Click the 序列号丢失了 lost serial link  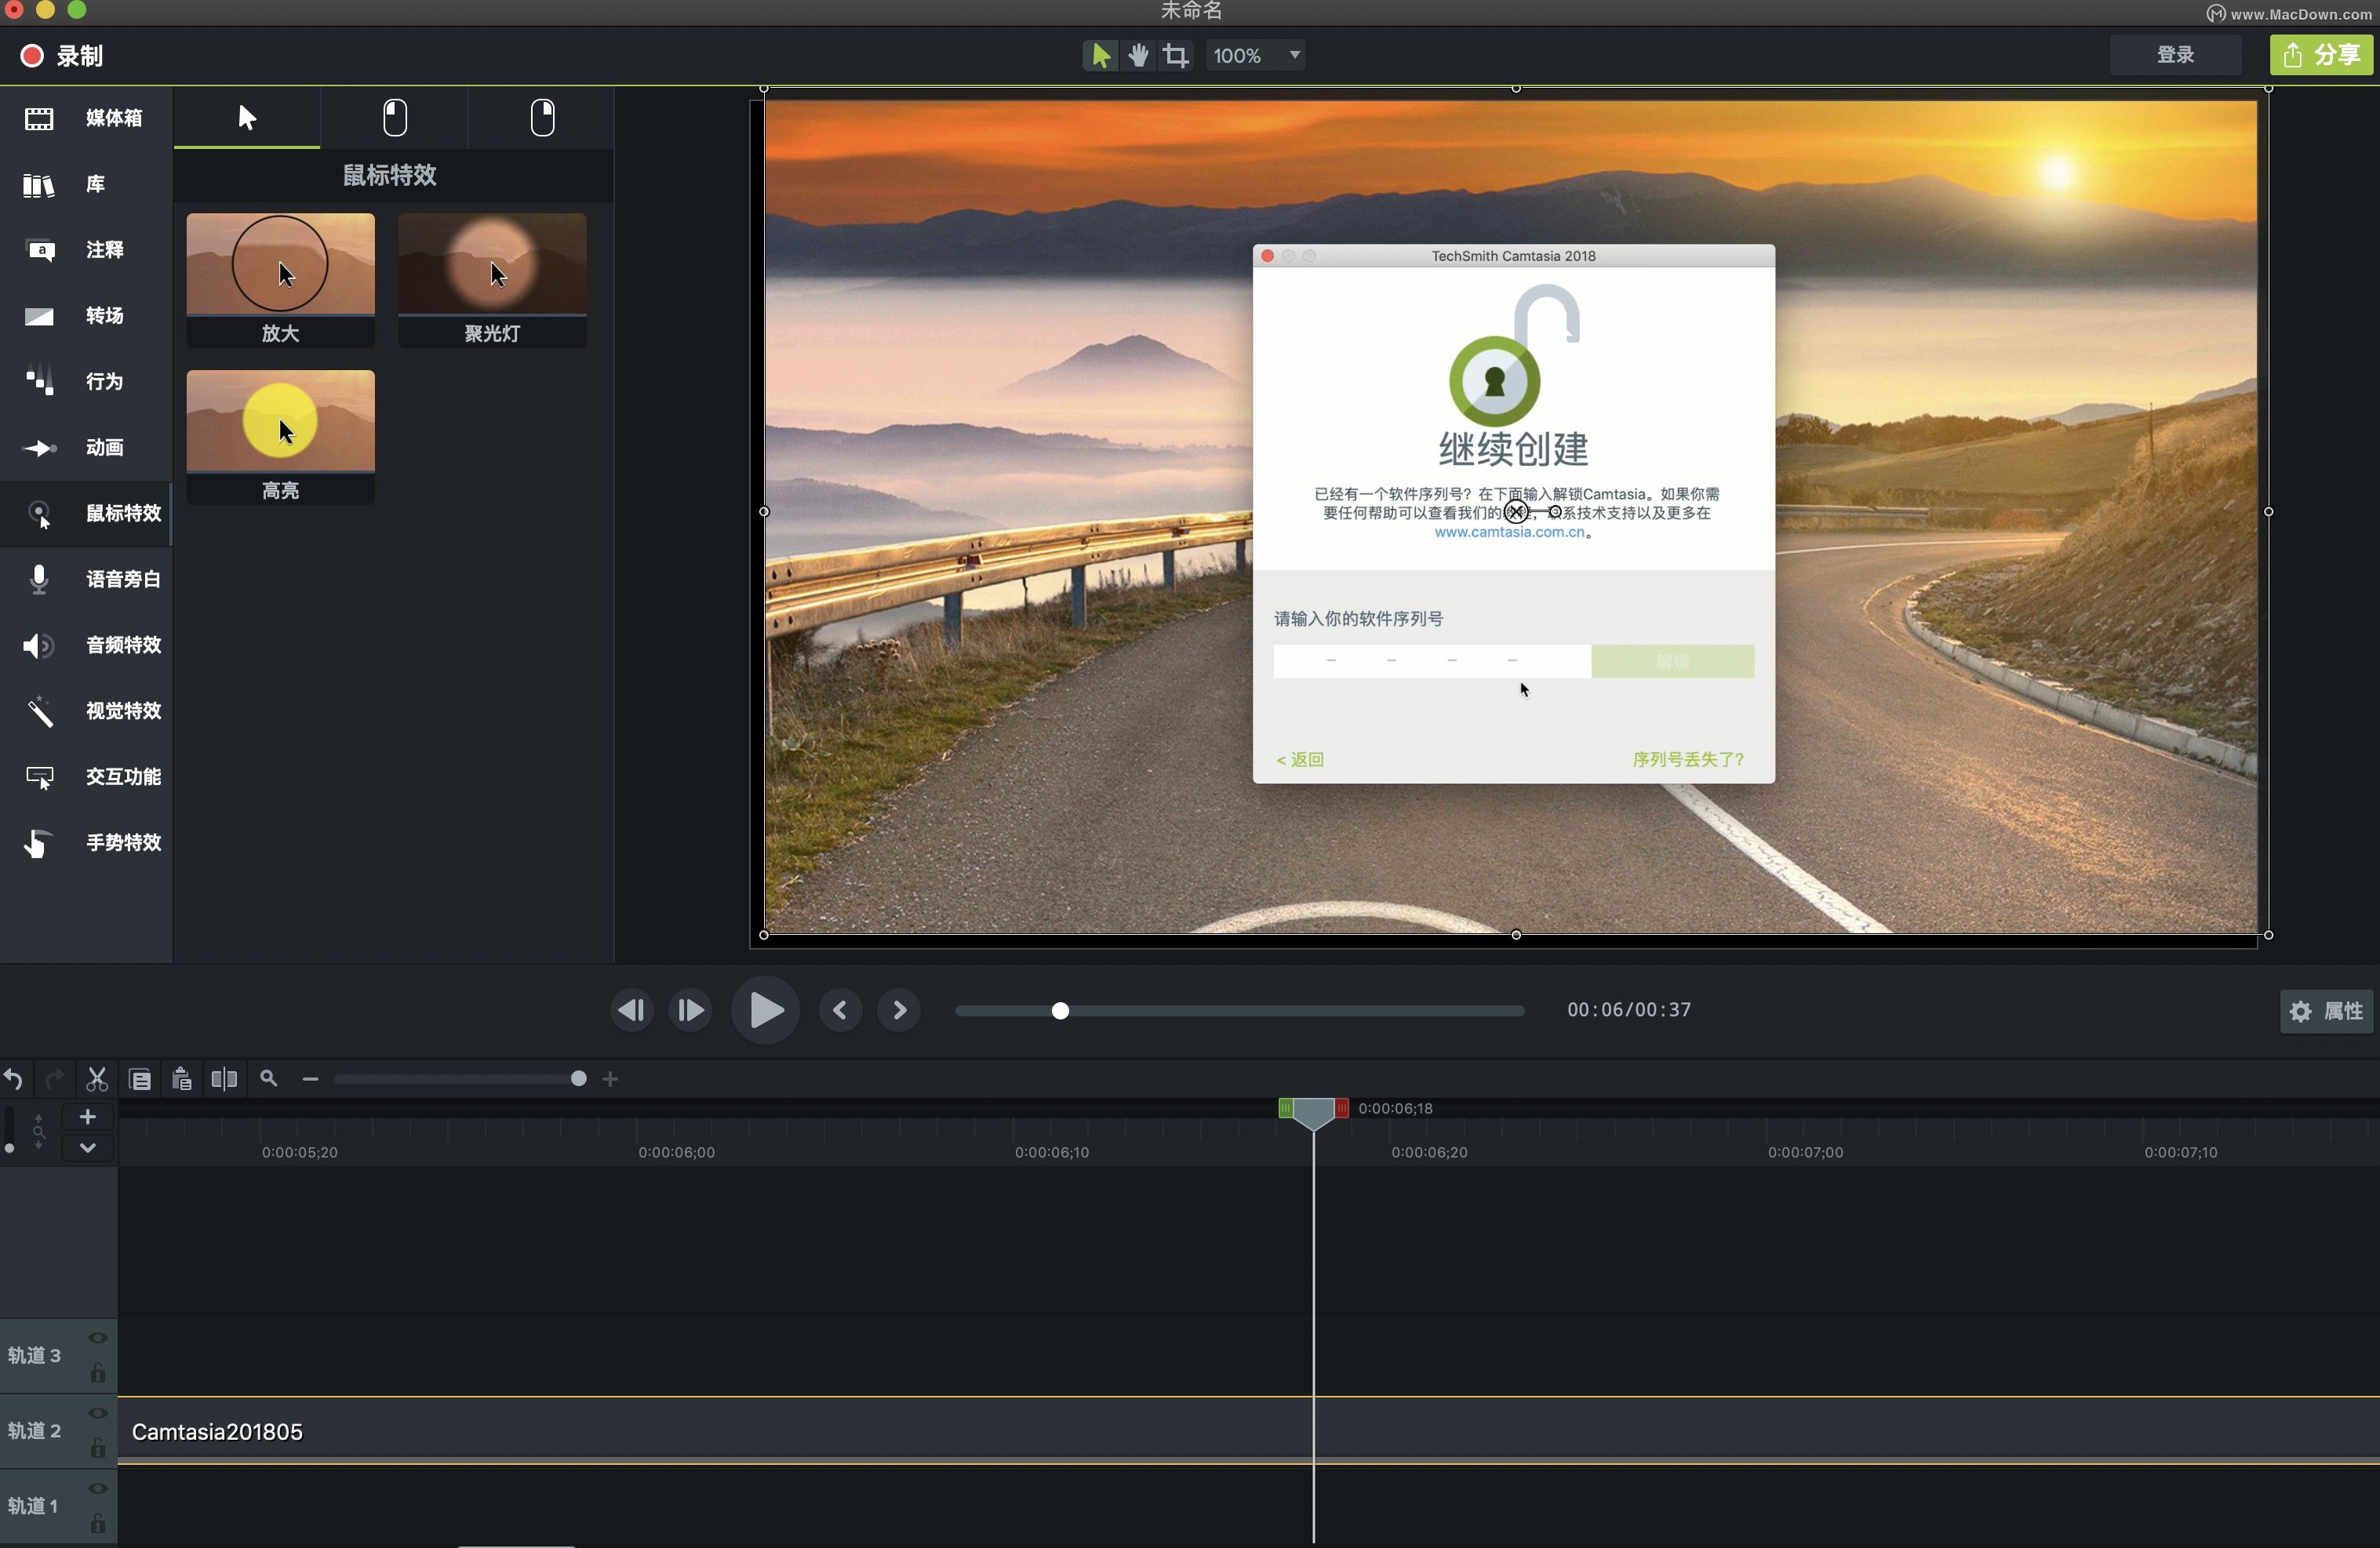point(1684,758)
